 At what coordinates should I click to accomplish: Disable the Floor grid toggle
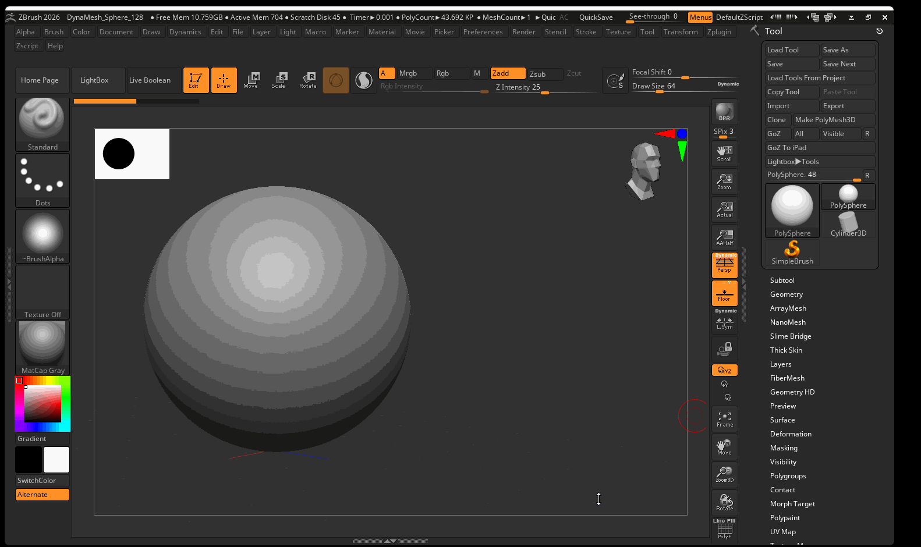point(724,293)
